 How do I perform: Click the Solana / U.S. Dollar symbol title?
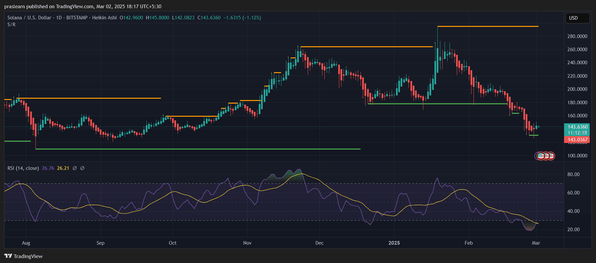29,18
